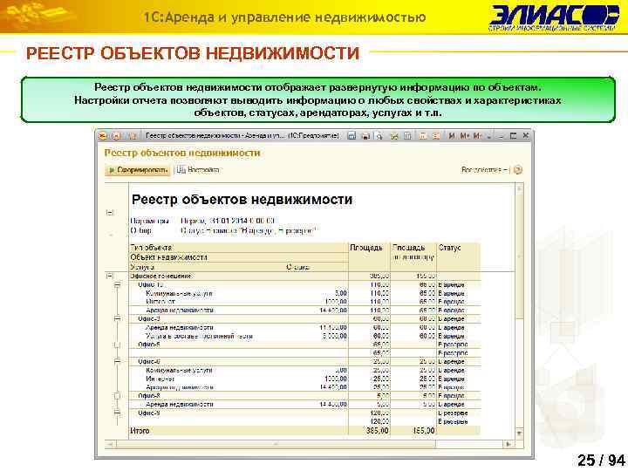The height and width of the screenshot is (471, 628).
Task: Select Коммунальные услуги cell under Офис-6
Action: (x=179, y=371)
